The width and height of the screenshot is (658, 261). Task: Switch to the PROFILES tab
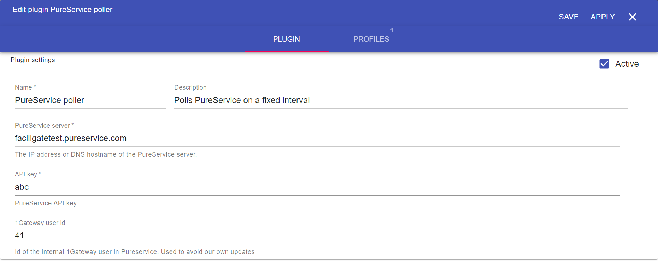point(371,39)
